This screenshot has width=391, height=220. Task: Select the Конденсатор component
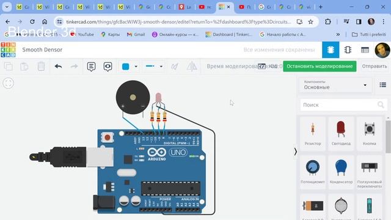tap(341, 172)
